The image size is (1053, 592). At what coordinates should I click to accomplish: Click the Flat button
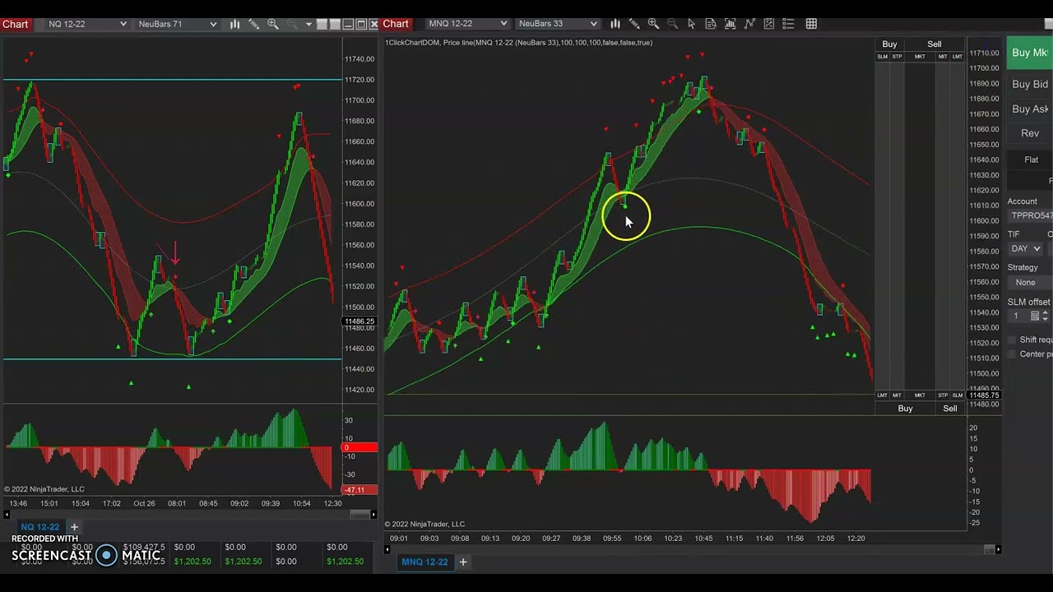coord(1031,160)
